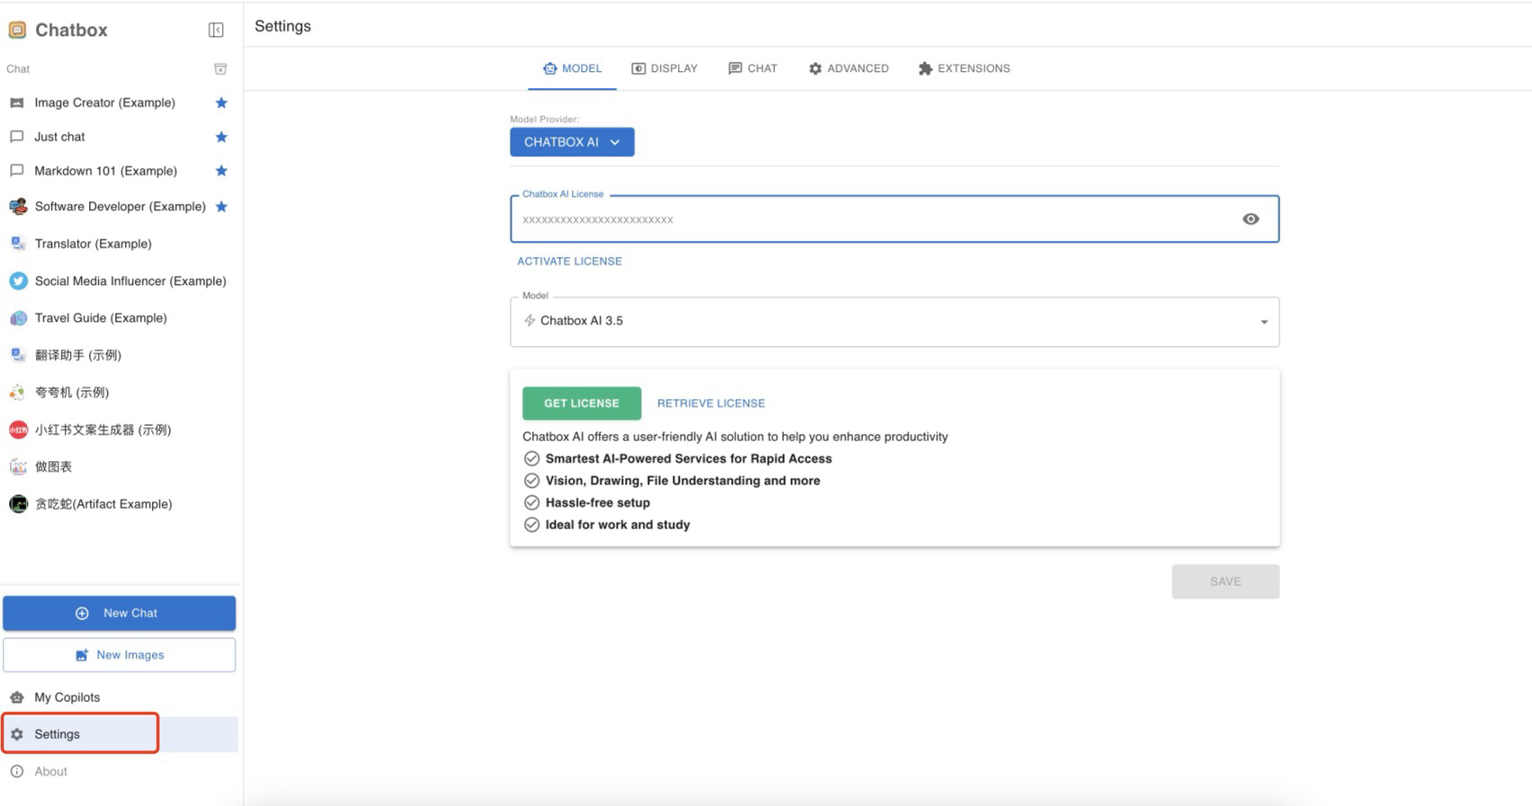Open the About entry in the sidebar
The image size is (1532, 806).
point(120,771)
